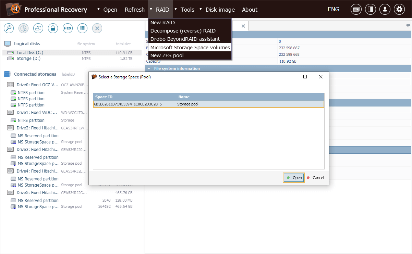Click the Logical disks monitor icon
This screenshot has height=254, width=412.
click(x=8, y=43)
